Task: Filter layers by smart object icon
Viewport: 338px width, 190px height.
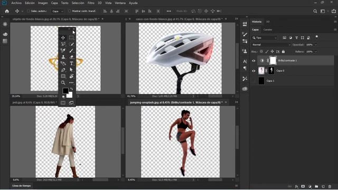Action: pos(308,37)
